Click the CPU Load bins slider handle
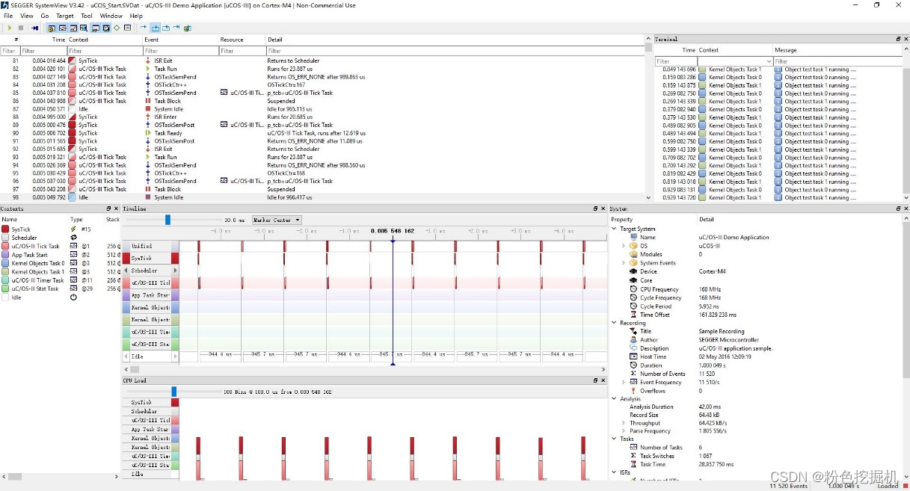The height and width of the screenshot is (491, 910). coord(173,391)
